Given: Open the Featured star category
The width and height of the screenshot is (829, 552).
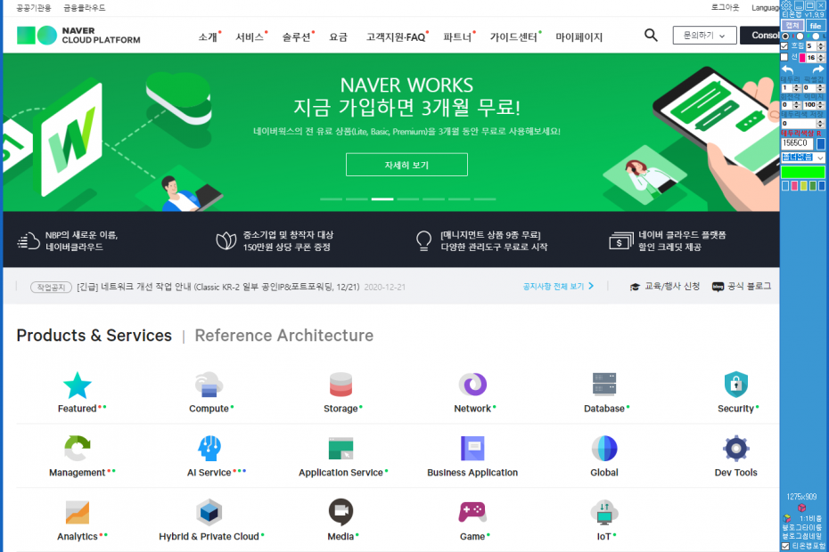Looking at the screenshot, I should [x=78, y=386].
